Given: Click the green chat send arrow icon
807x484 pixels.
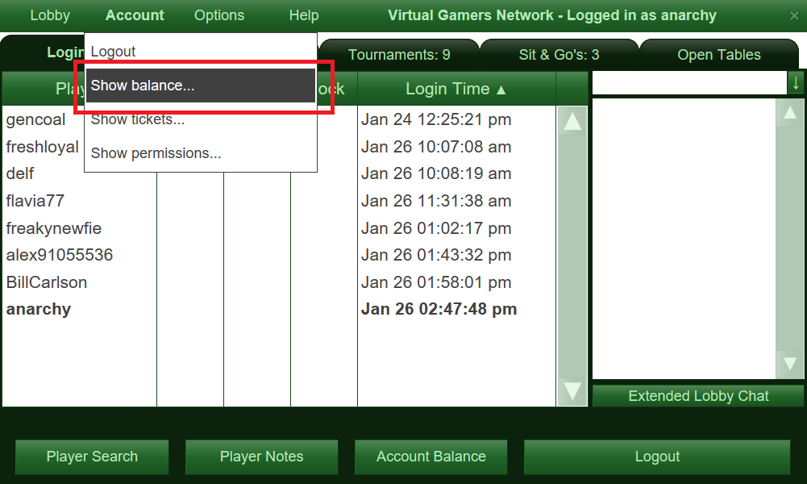Looking at the screenshot, I should pyautogui.click(x=796, y=82).
